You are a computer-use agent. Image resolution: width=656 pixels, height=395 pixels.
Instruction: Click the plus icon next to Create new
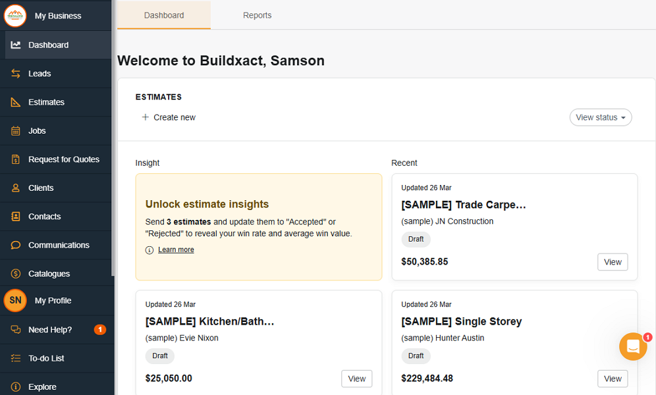click(145, 117)
